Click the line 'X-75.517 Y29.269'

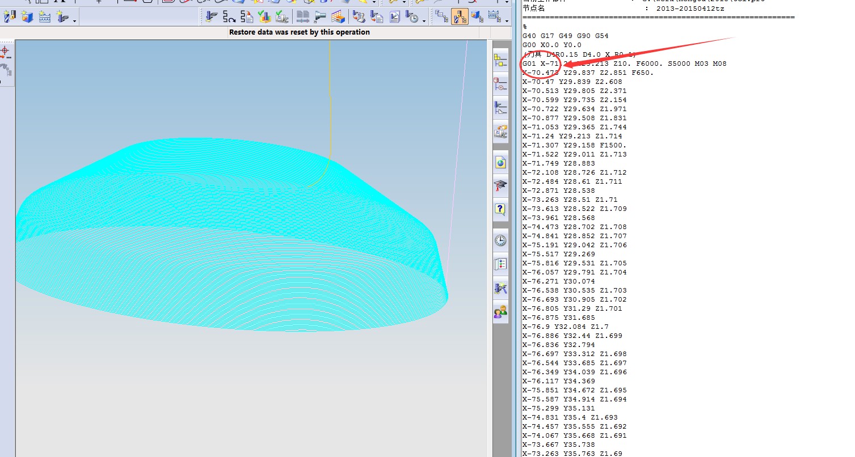[x=559, y=254]
